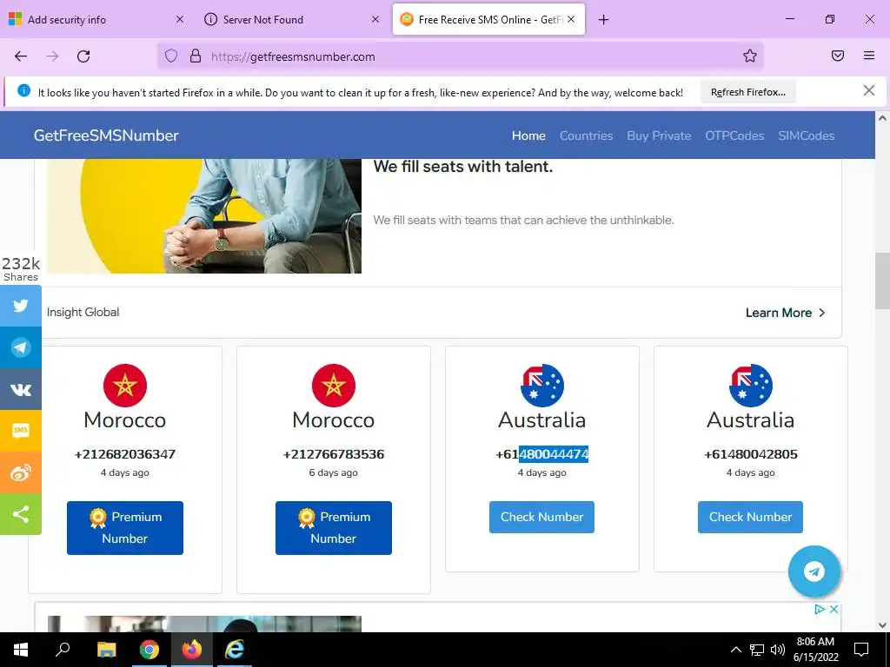Image resolution: width=890 pixels, height=667 pixels.
Task: Open Firefox application menu
Action: (869, 56)
